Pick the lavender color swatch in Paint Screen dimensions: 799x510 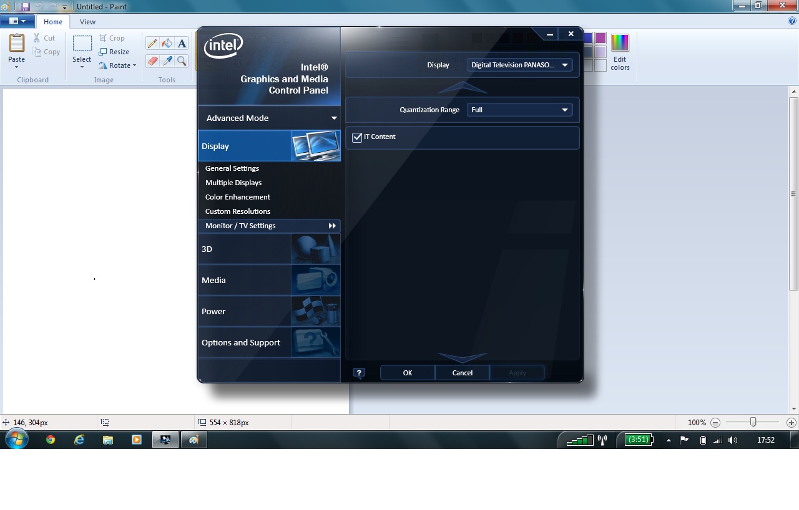coord(600,52)
